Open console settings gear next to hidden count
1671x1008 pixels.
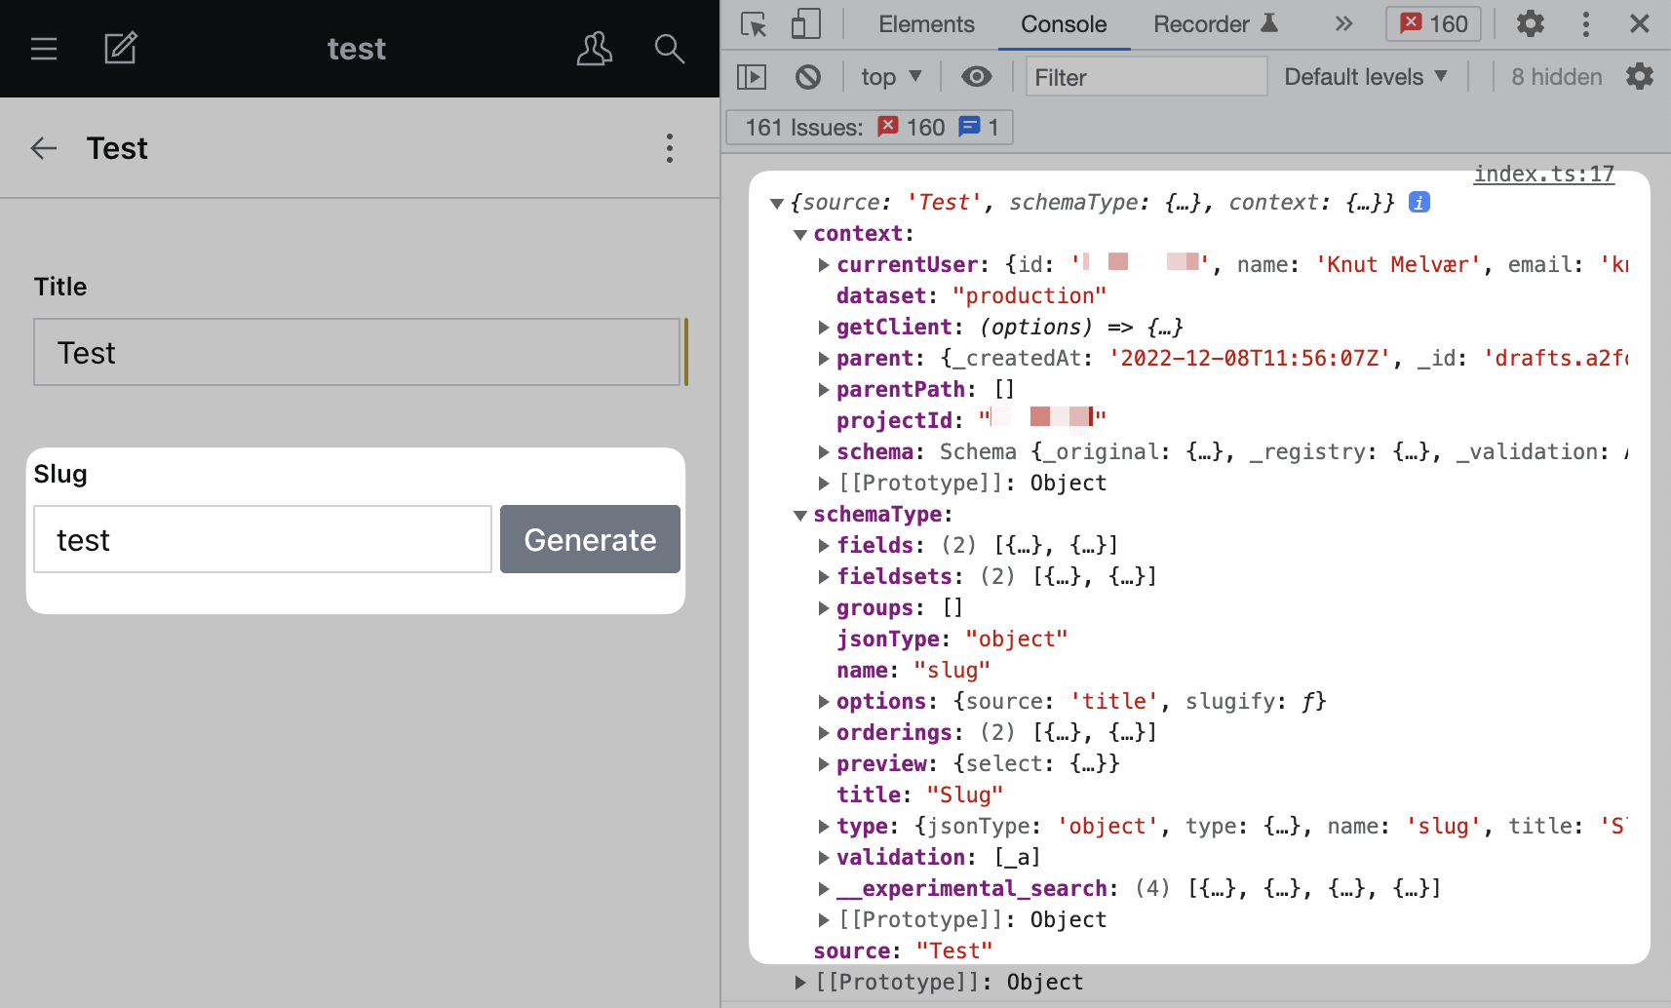pos(1640,76)
